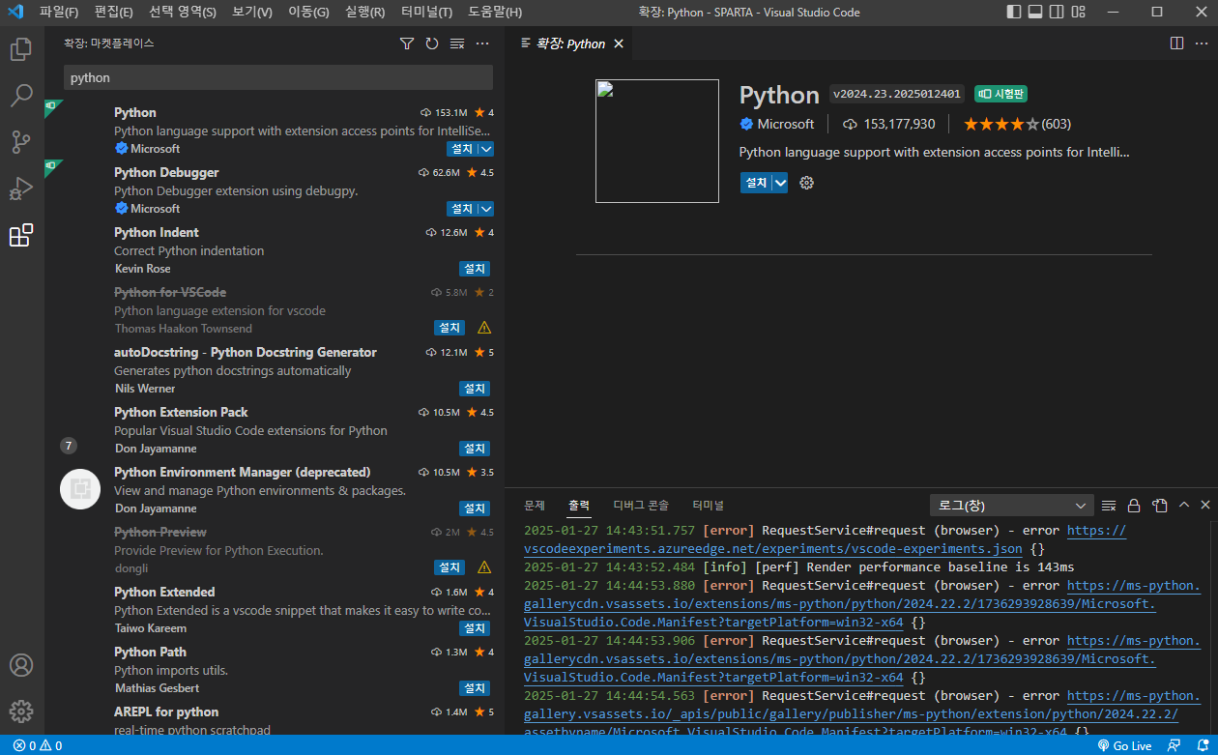This screenshot has height=755, width=1218.
Task: Open the 도움말(H) menu
Action: (x=495, y=12)
